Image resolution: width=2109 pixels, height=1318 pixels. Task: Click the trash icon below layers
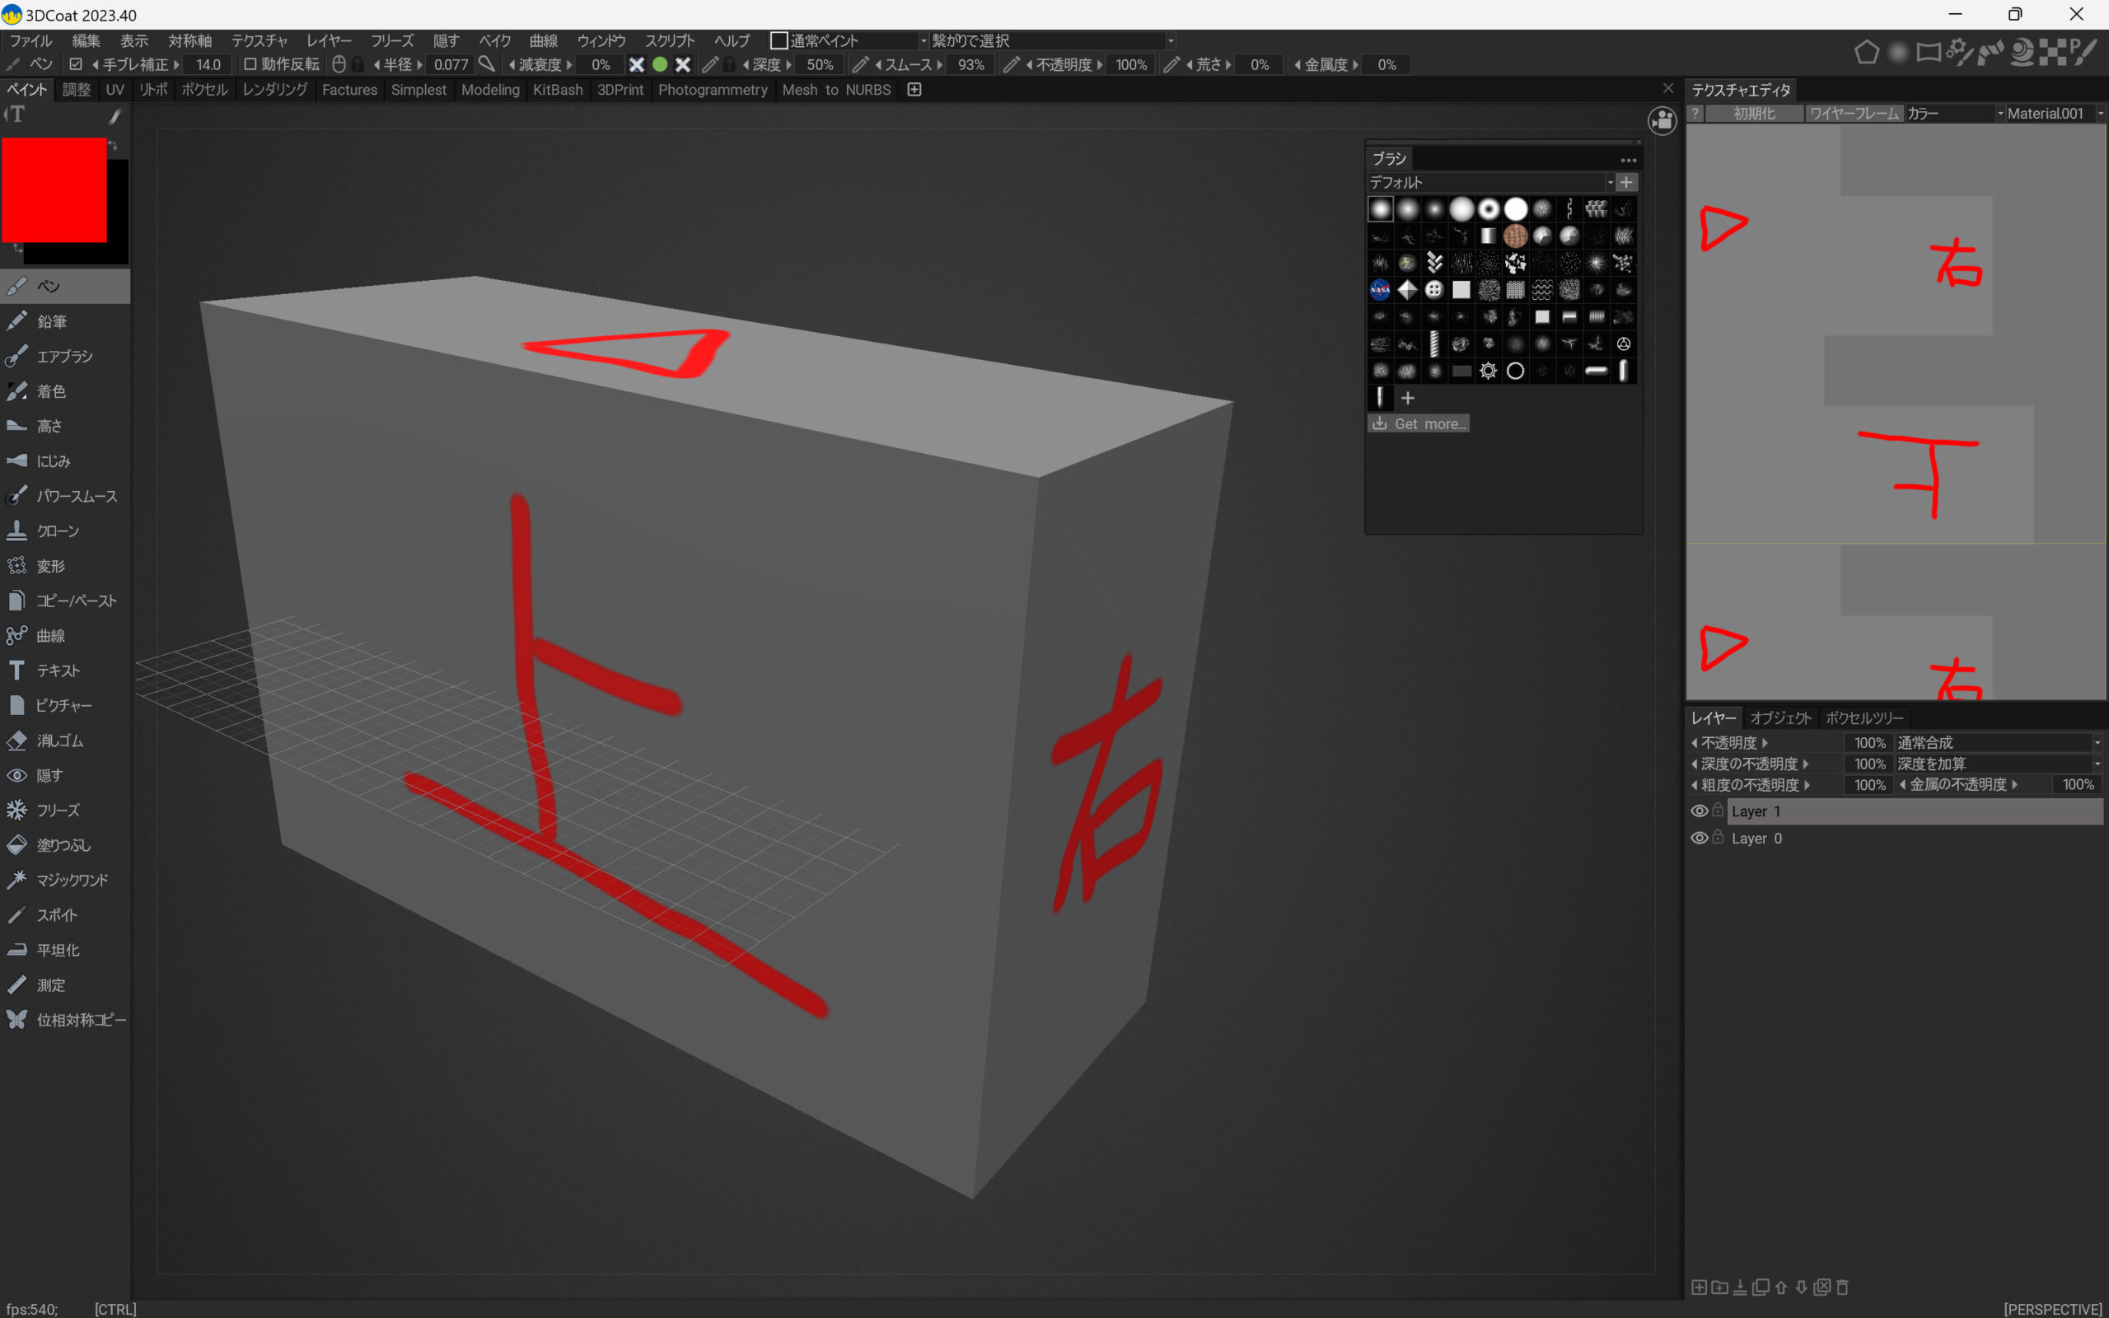click(1842, 1287)
